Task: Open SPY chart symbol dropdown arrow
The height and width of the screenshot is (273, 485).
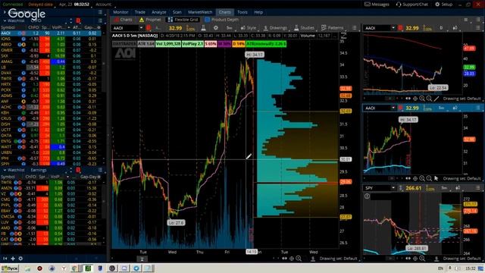Action: pyautogui.click(x=393, y=188)
